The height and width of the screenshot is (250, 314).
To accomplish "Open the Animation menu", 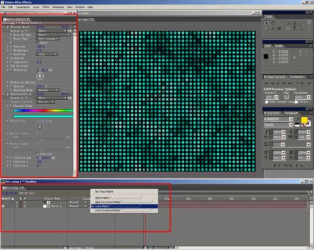I will click(58, 7).
